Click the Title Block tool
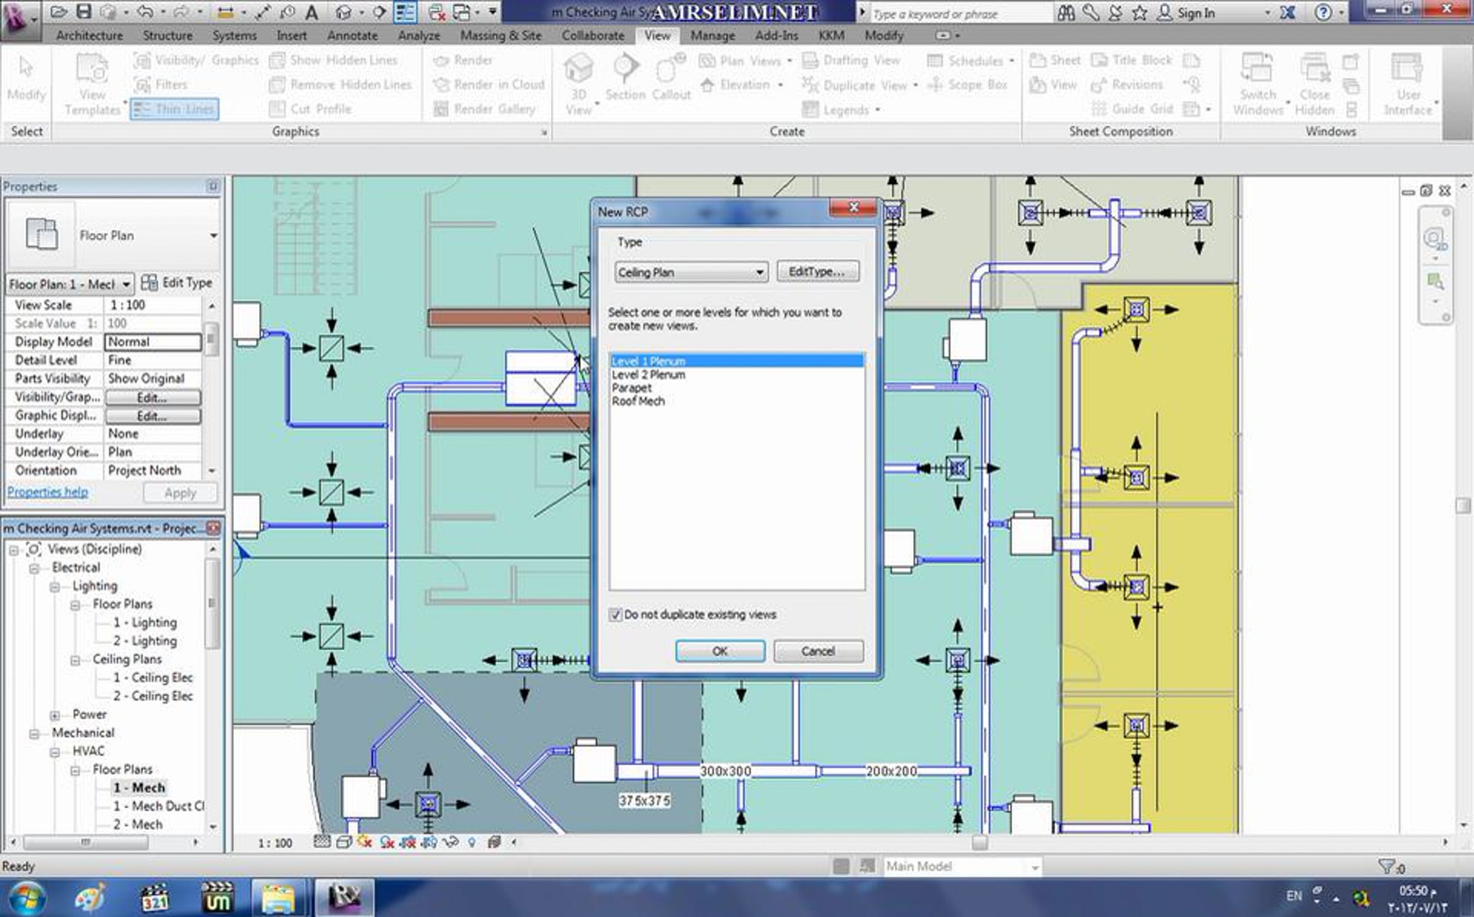This screenshot has width=1474, height=917. [x=1132, y=60]
